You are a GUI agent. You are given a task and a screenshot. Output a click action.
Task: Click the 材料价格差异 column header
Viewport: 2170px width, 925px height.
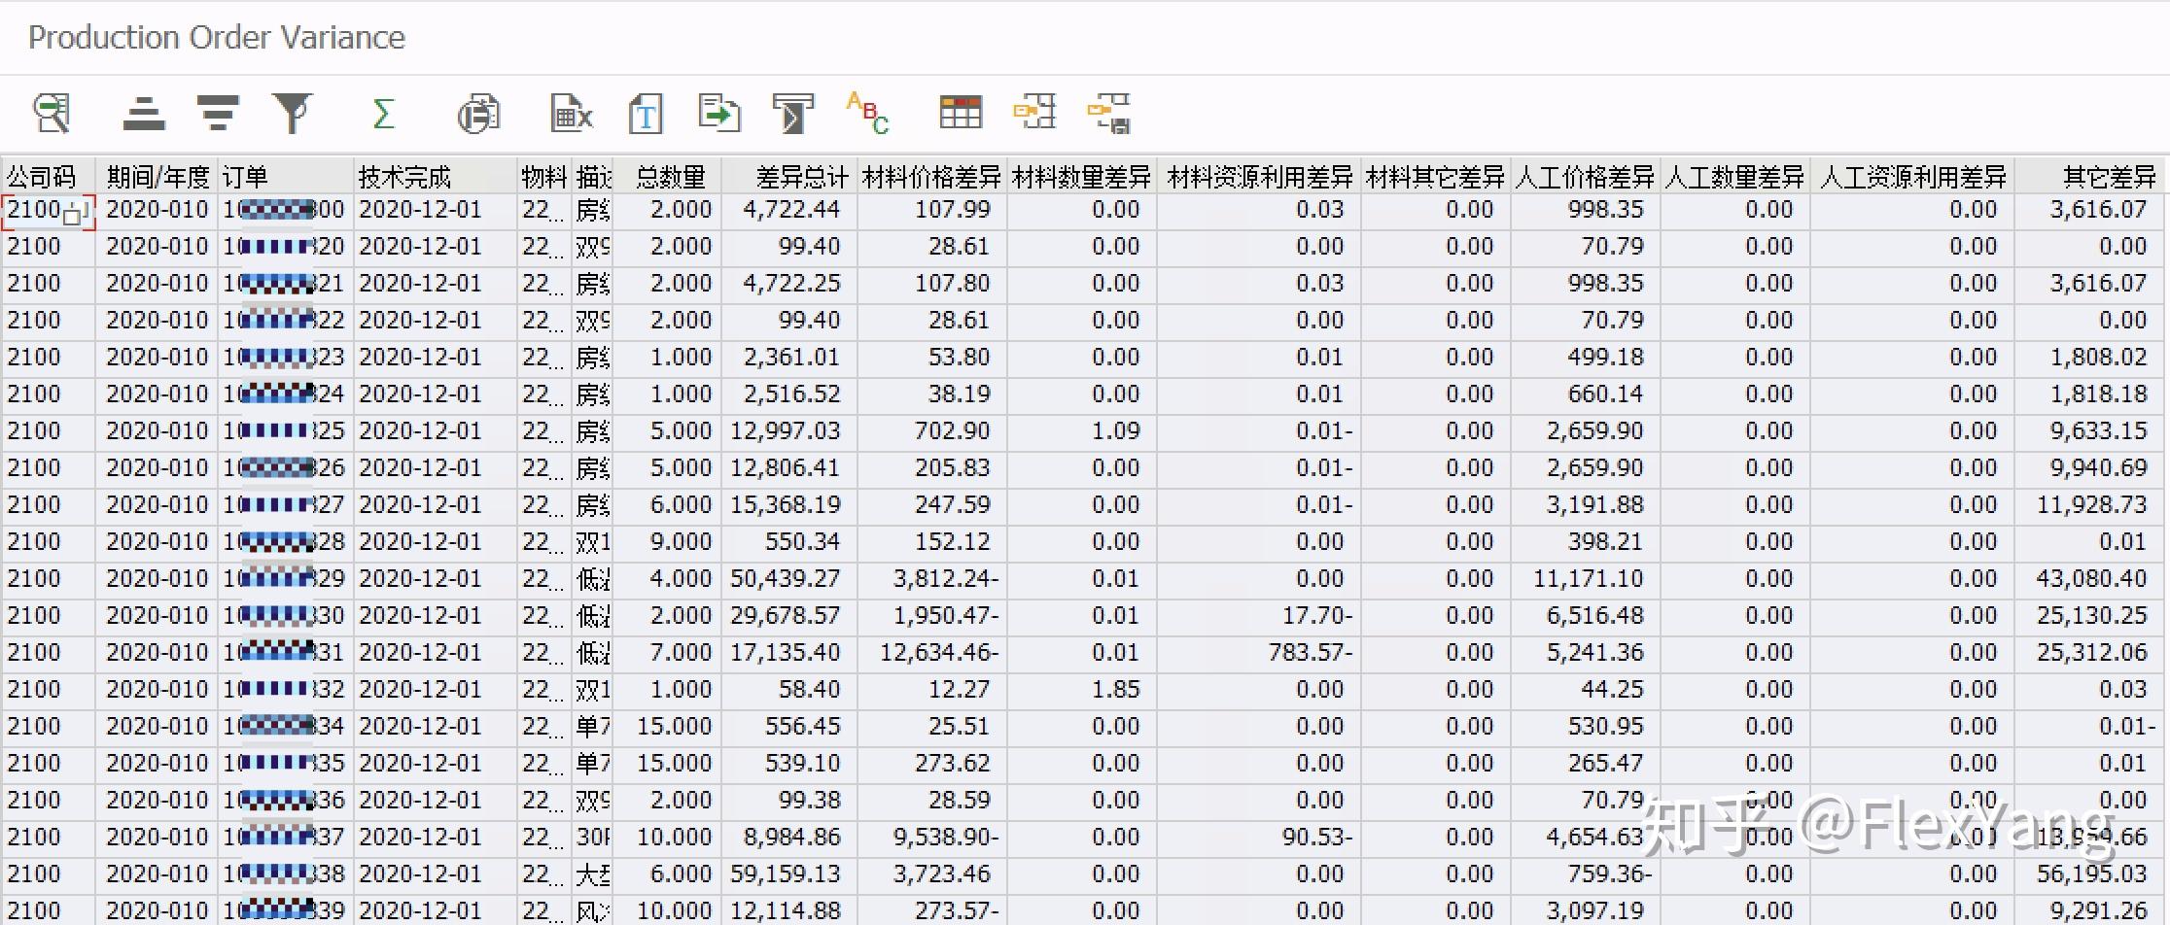(x=932, y=177)
